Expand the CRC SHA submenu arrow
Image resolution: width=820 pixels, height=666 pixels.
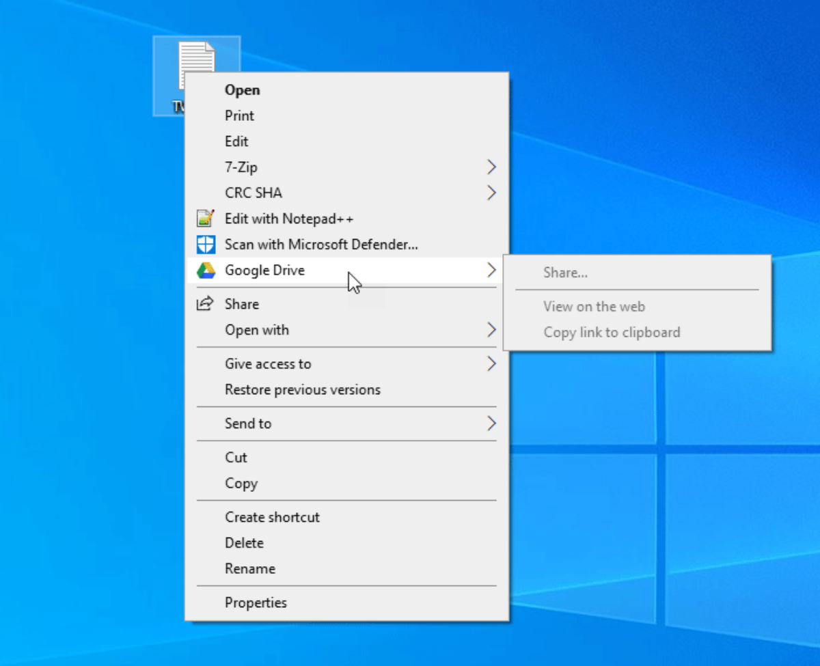click(491, 193)
